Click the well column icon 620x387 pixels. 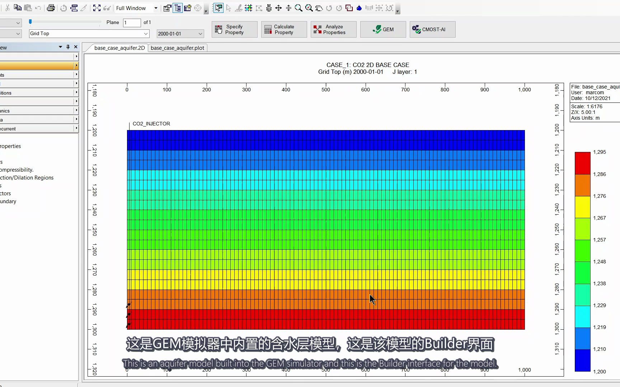[269, 8]
